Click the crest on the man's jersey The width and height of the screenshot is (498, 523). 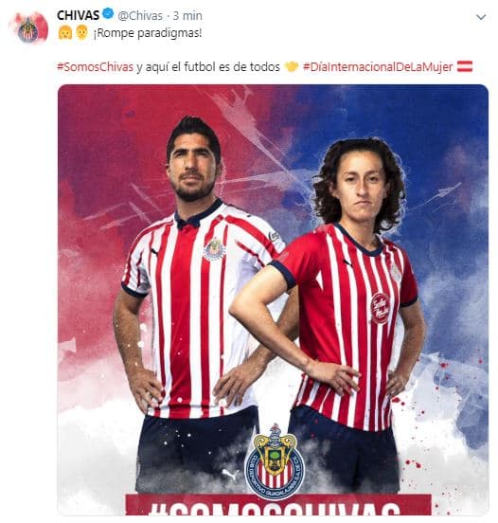[x=214, y=249]
